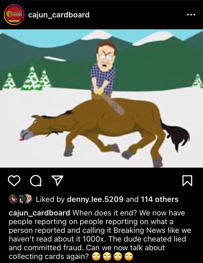Click the first liker avatar thumbnail
This screenshot has width=203, height=263.
tap(13, 199)
